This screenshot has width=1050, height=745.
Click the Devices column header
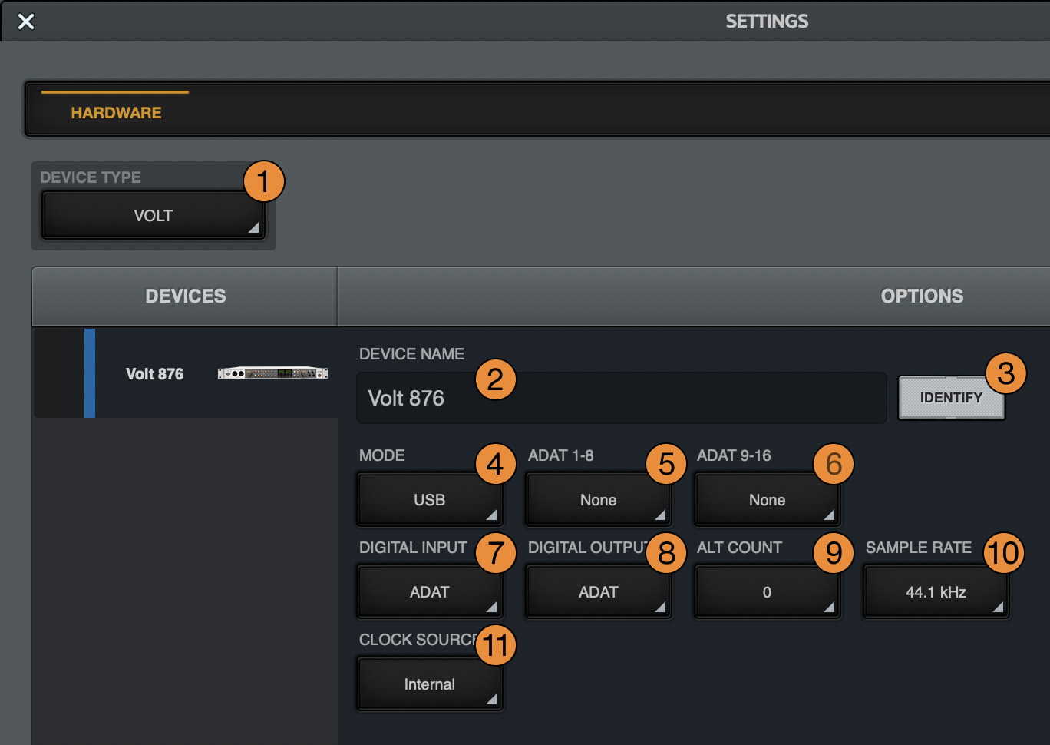[185, 296]
